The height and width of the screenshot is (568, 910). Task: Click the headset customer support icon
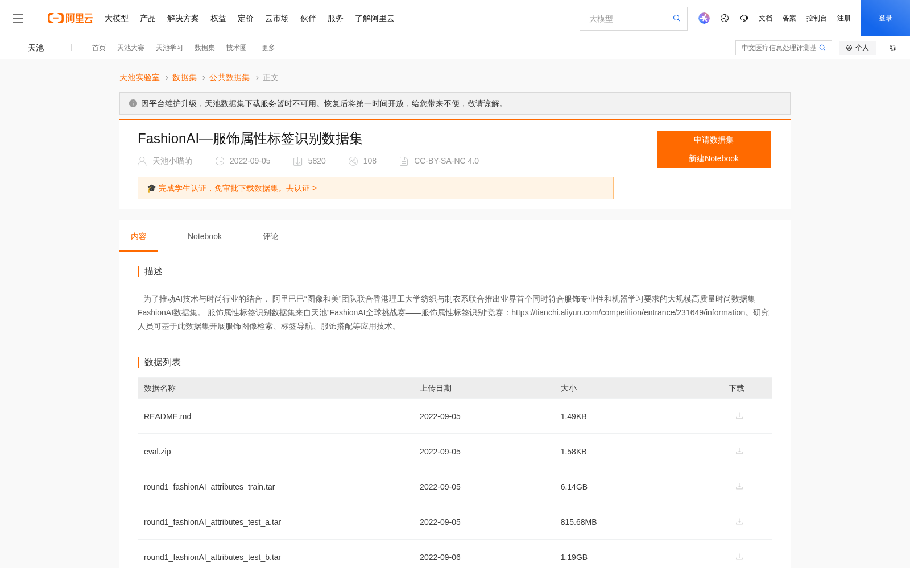point(744,18)
